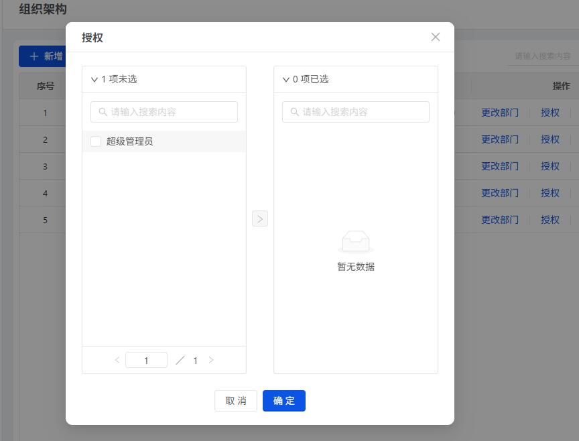Select the 超级管理员 list item label

click(x=129, y=141)
